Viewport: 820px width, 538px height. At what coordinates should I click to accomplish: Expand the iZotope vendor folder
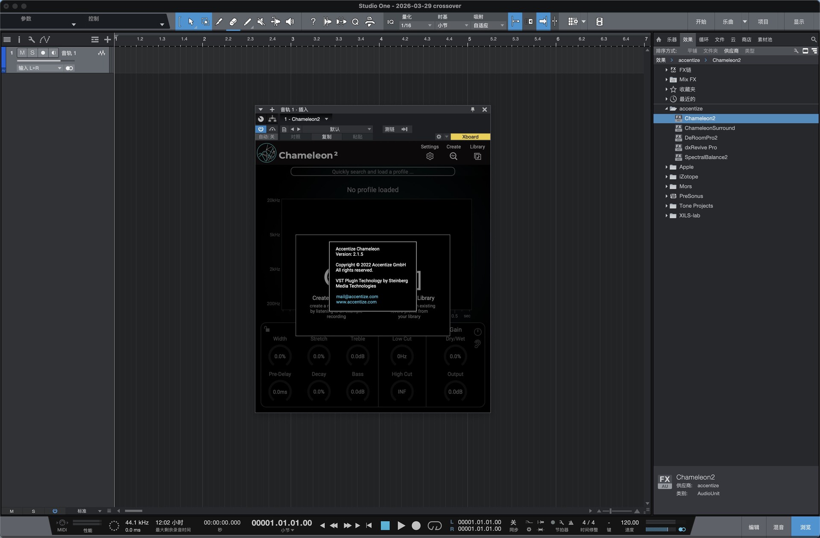666,177
